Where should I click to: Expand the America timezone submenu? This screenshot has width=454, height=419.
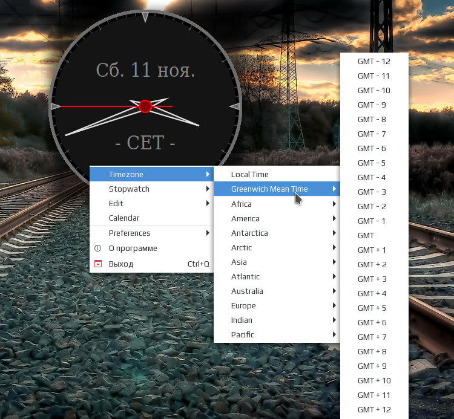(x=277, y=218)
